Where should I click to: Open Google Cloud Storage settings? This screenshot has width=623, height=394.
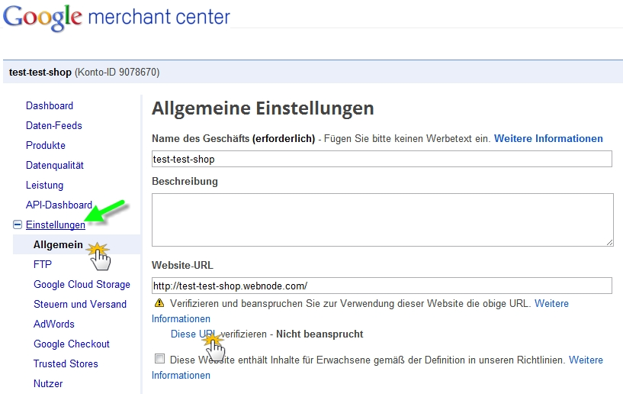pyautogui.click(x=82, y=284)
